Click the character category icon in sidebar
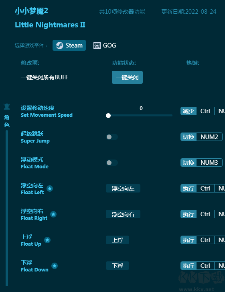The width and height of the screenshot is (225, 292). (7, 107)
